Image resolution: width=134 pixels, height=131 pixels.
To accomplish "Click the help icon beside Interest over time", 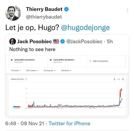I will [x=26, y=79].
